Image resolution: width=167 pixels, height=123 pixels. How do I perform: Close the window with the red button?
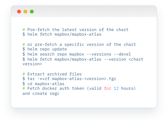click(x=19, y=11)
